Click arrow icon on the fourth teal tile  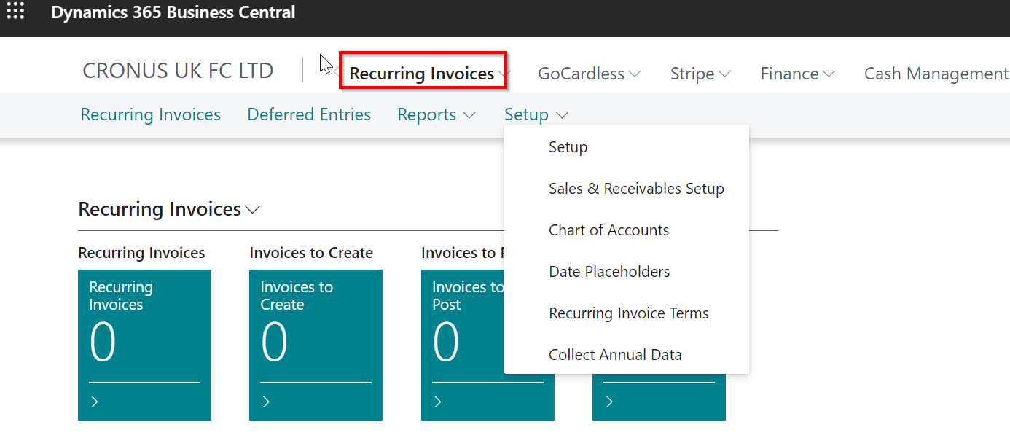[609, 402]
